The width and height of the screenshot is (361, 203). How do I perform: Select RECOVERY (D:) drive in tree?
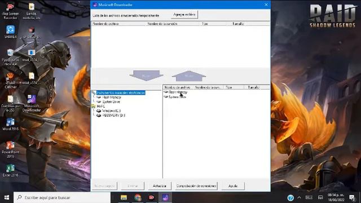coord(114,115)
